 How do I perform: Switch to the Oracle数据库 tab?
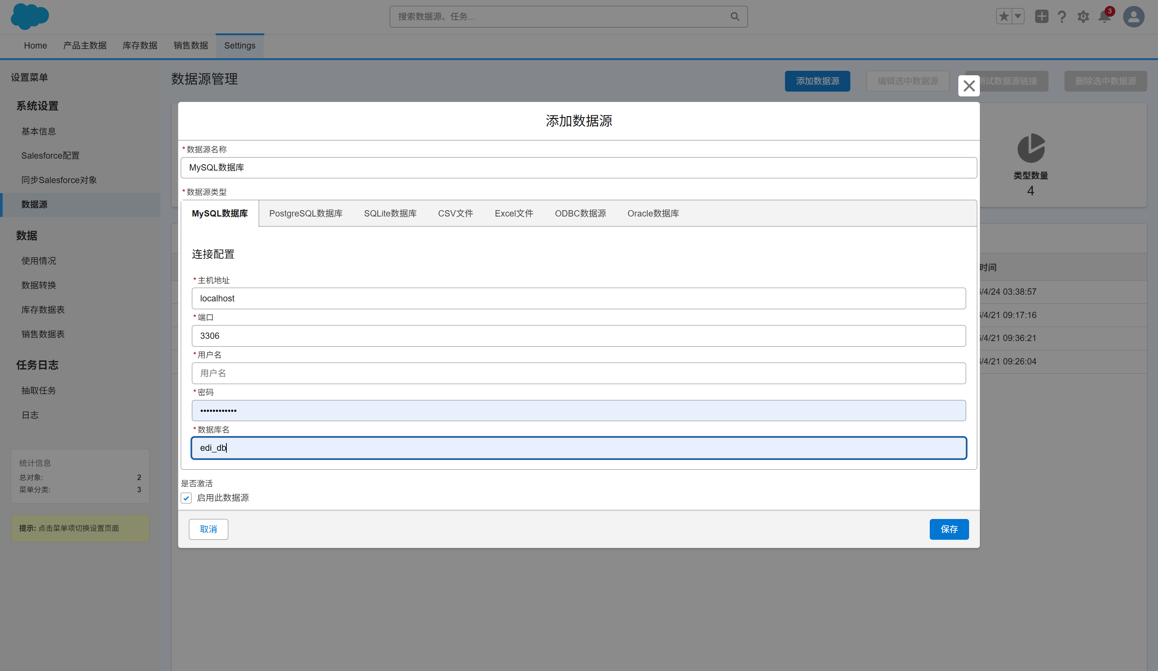coord(653,213)
